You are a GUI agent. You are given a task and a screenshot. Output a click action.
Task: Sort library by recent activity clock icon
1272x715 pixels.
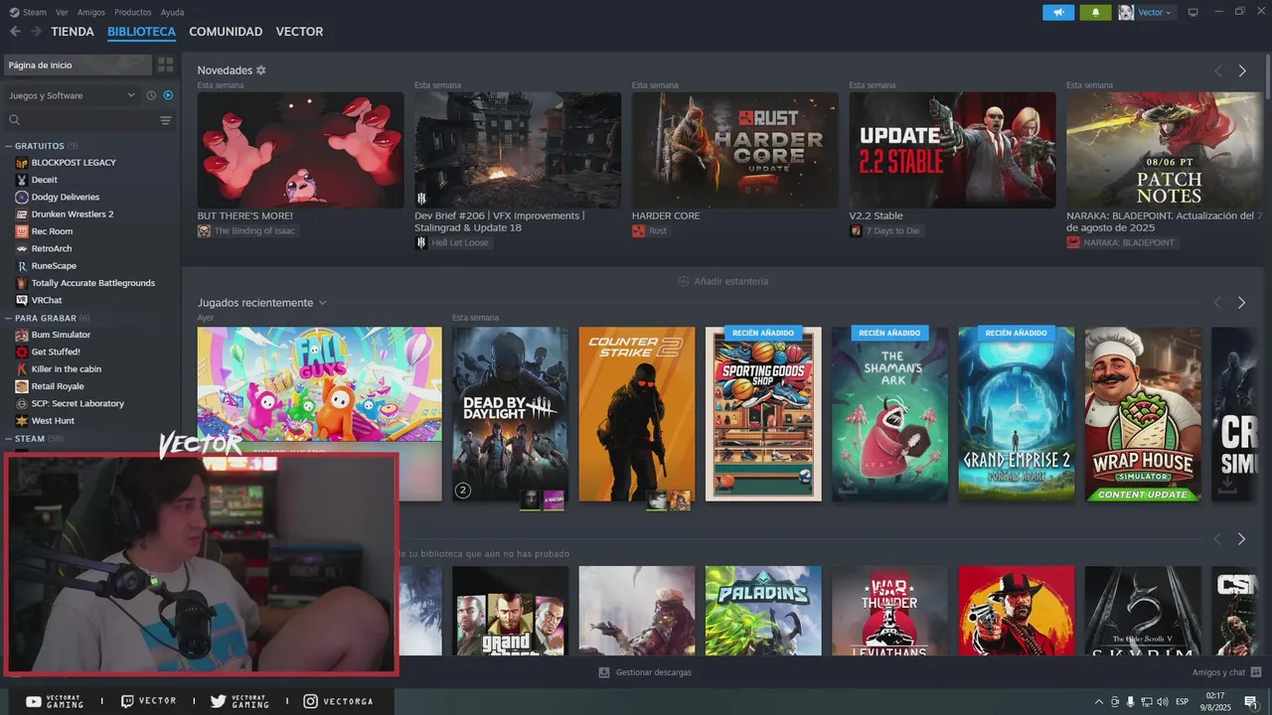(x=151, y=95)
